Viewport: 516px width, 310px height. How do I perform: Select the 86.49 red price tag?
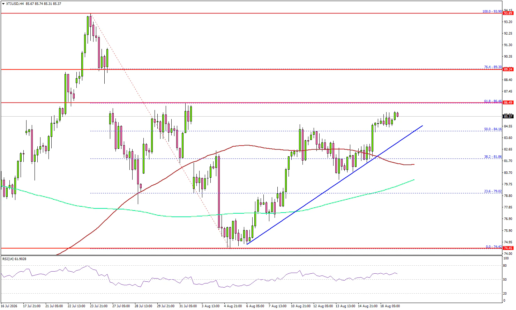tap(508, 103)
